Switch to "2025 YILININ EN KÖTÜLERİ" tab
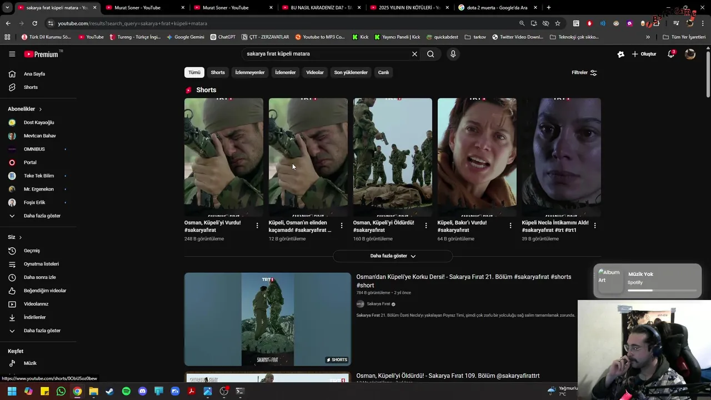 [410, 8]
